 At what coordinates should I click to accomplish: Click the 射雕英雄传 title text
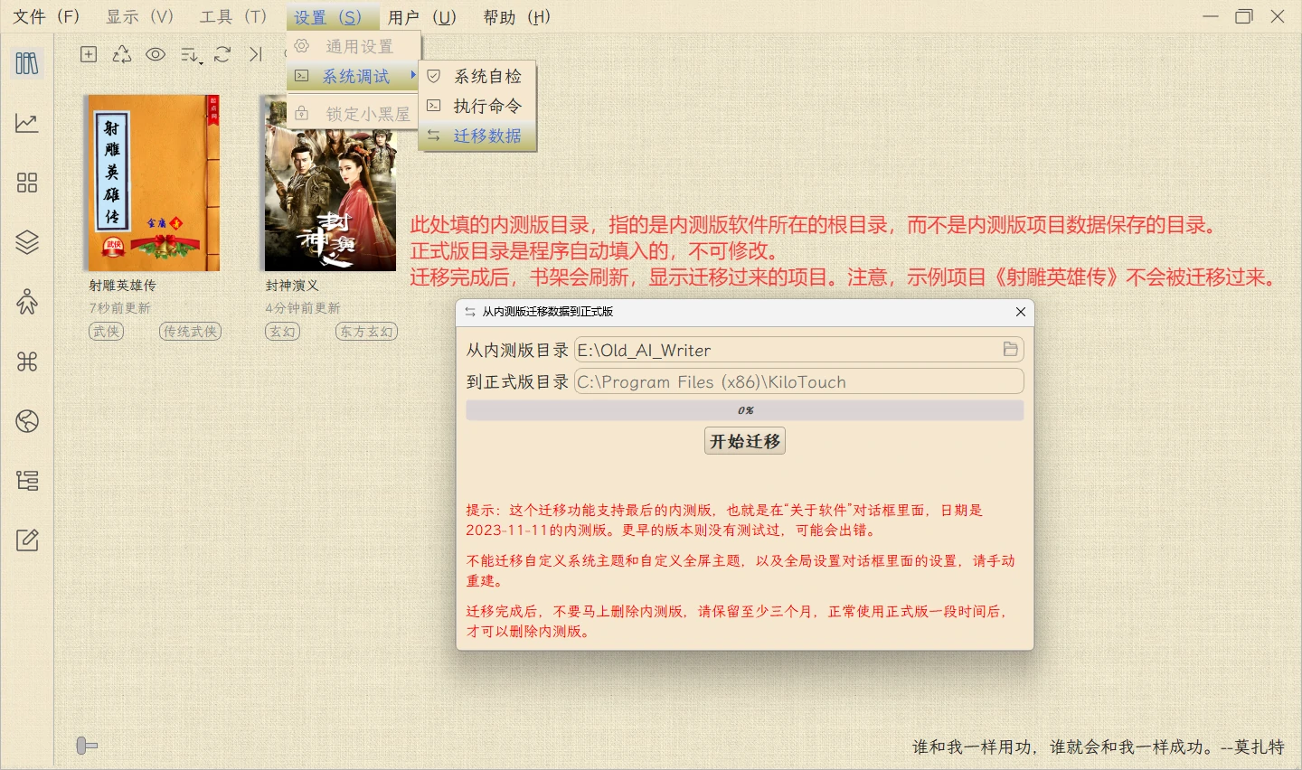[122, 285]
